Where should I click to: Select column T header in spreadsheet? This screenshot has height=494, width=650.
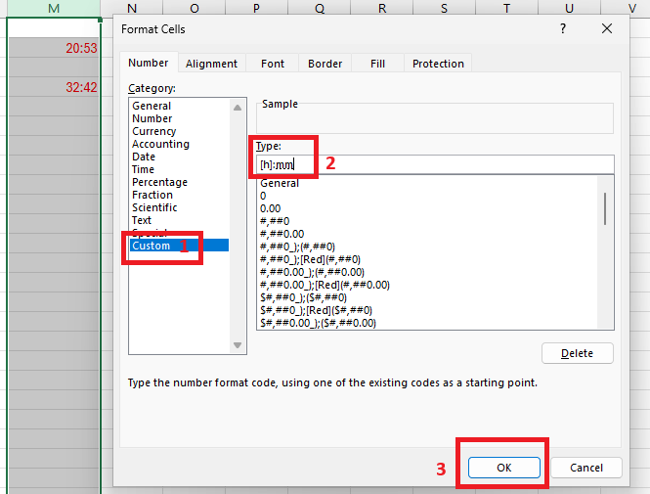506,8
